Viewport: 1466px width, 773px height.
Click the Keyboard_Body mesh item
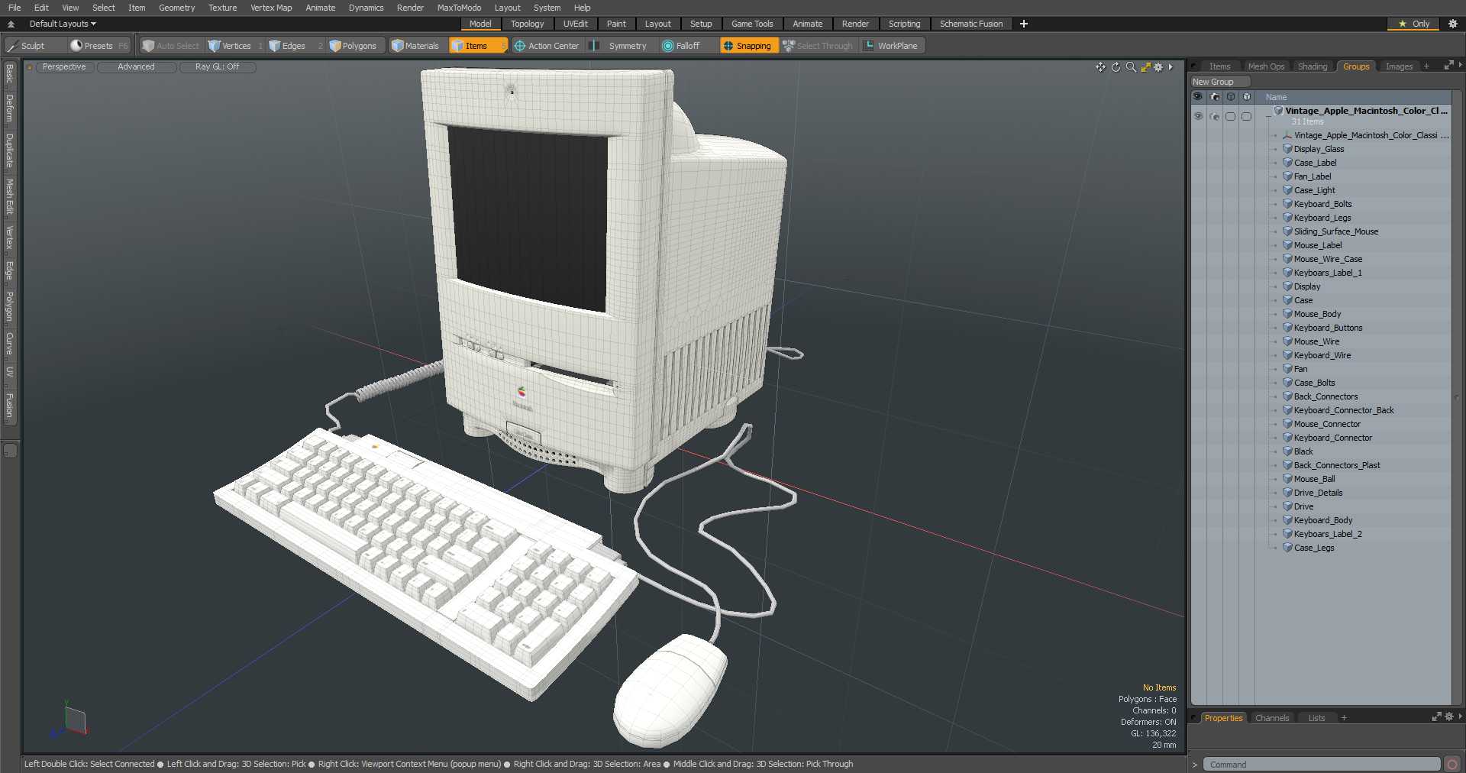pyautogui.click(x=1322, y=520)
